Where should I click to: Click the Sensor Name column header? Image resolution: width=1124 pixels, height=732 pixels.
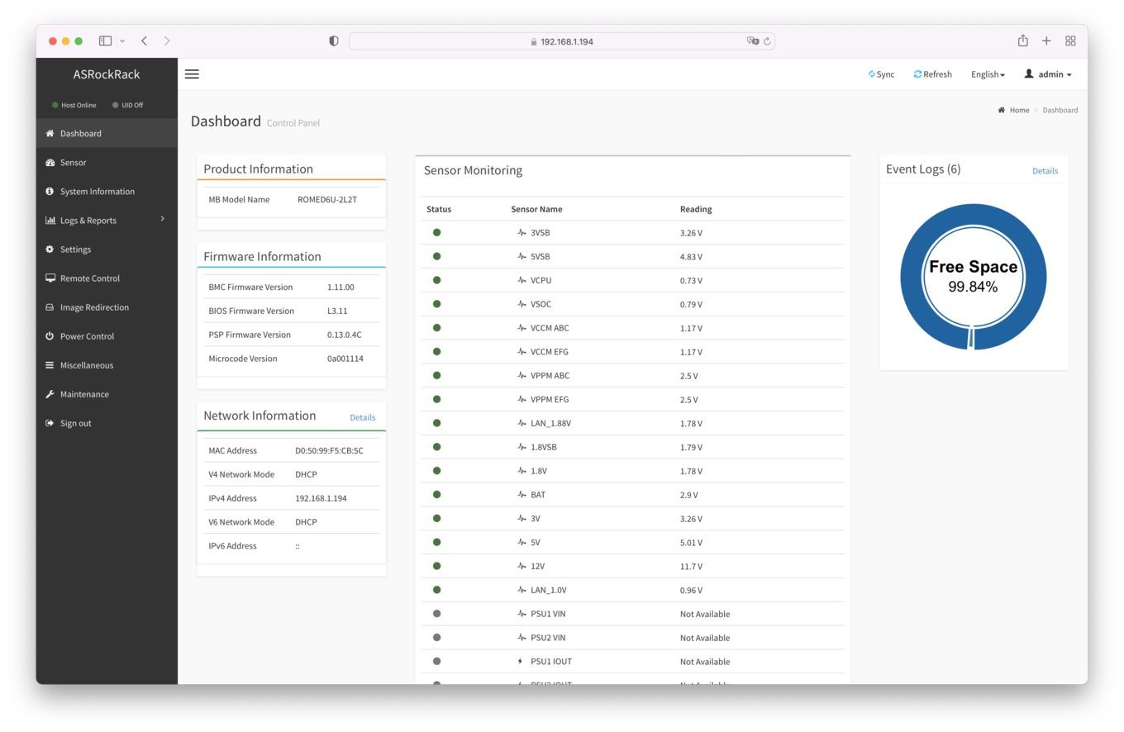pyautogui.click(x=536, y=209)
